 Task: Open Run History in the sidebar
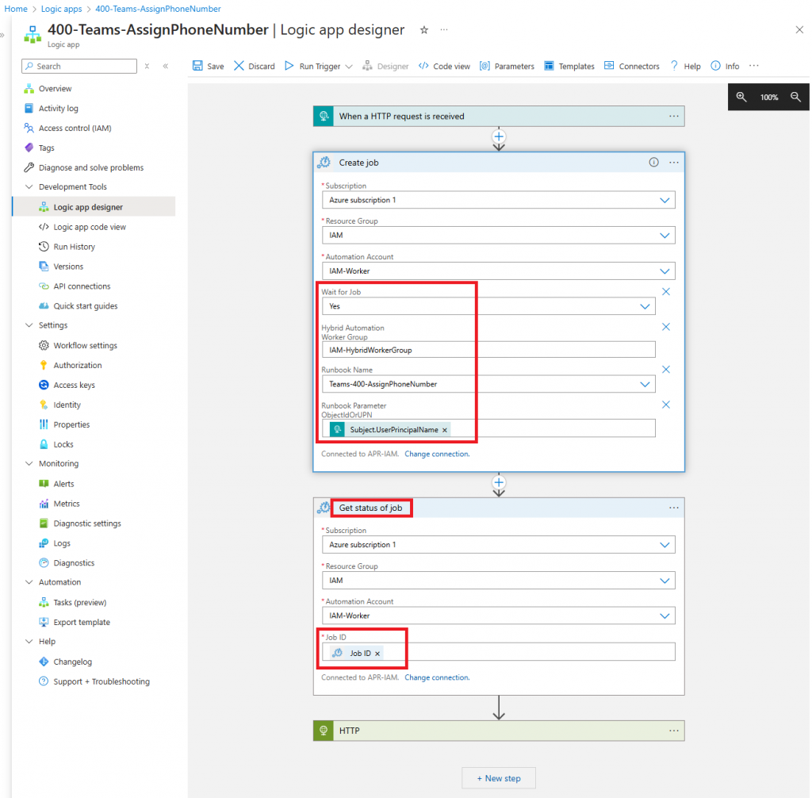[74, 247]
